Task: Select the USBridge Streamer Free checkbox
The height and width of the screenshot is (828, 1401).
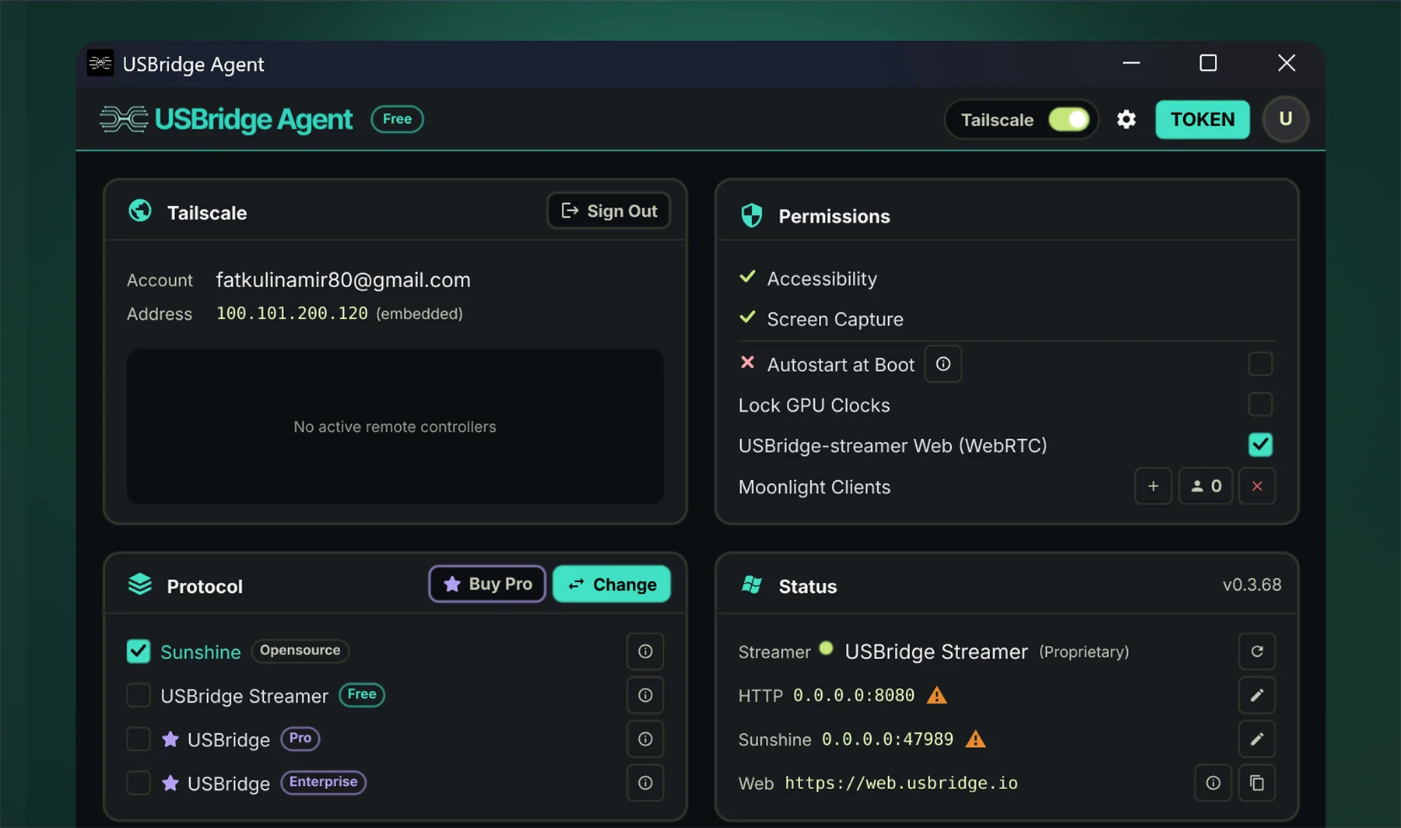Action: coord(139,695)
